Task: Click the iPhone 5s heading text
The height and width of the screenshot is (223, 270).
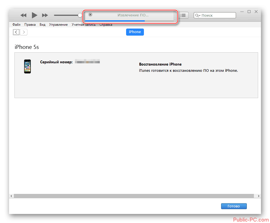Action: point(27,47)
